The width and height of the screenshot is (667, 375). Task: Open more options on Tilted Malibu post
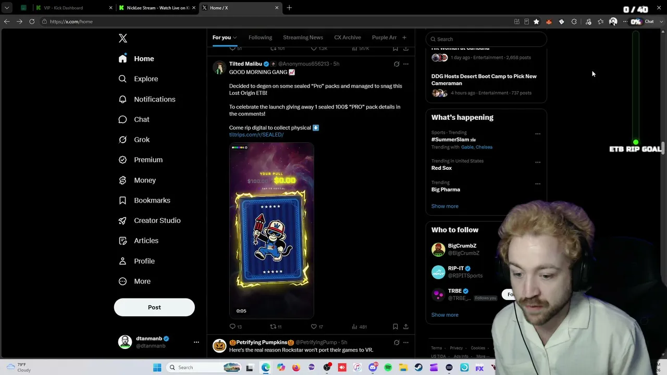pyautogui.click(x=406, y=64)
